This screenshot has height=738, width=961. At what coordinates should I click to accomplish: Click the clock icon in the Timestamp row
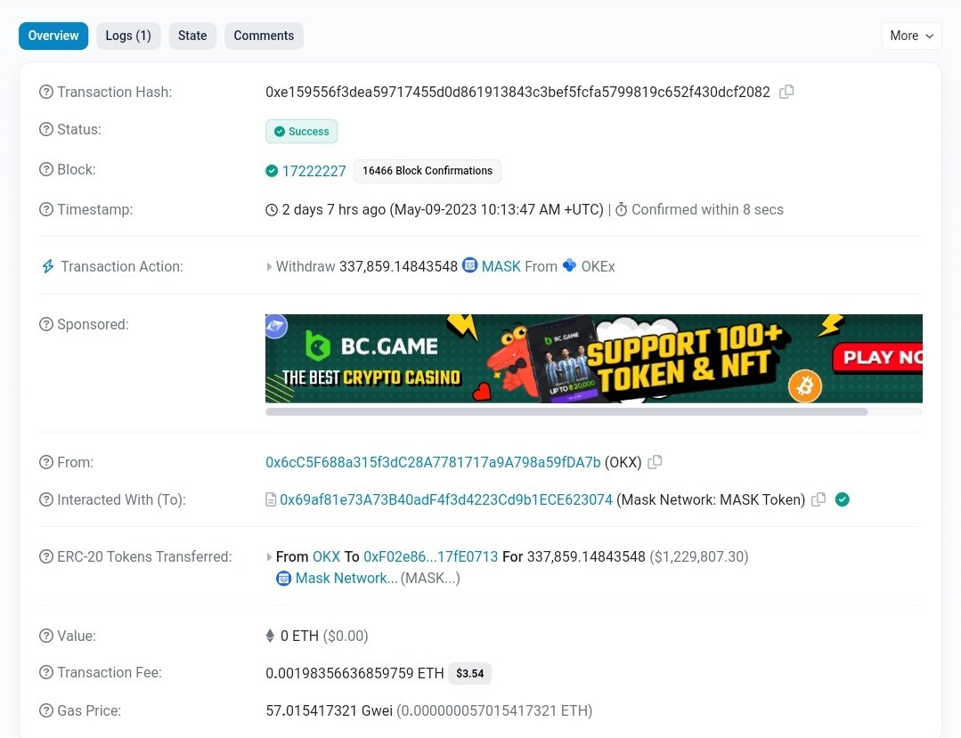tap(272, 210)
